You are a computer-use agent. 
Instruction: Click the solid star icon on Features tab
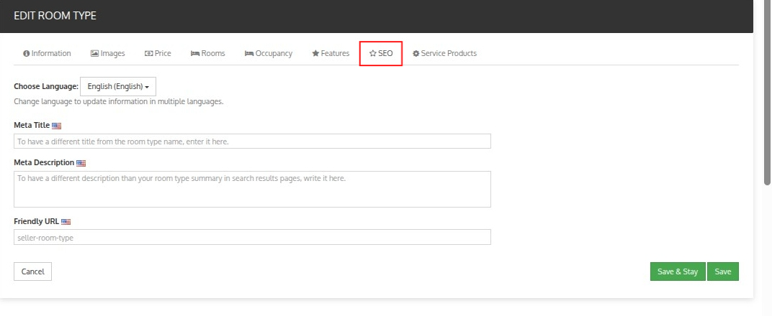click(315, 53)
